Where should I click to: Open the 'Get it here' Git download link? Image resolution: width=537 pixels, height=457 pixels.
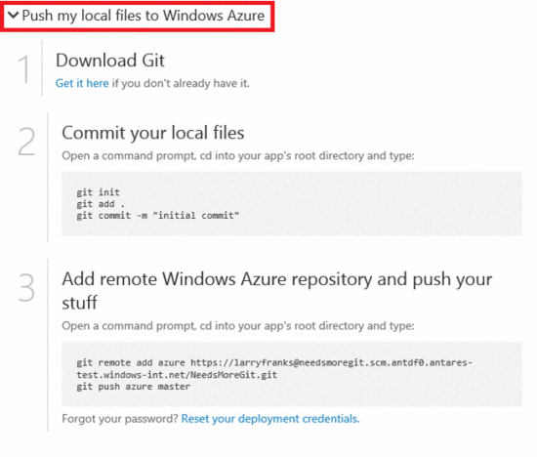(82, 83)
